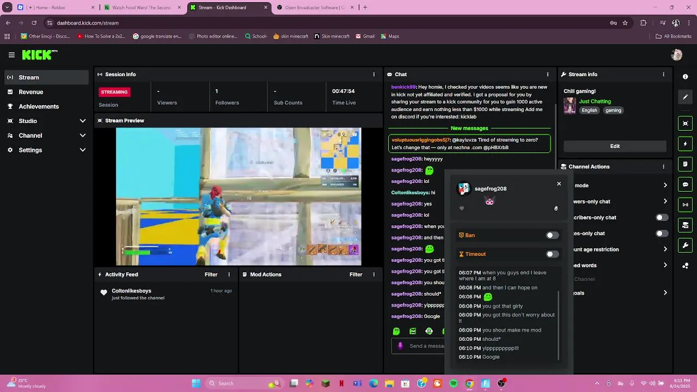Click the stream preview video
The image size is (697, 392).
(239, 197)
